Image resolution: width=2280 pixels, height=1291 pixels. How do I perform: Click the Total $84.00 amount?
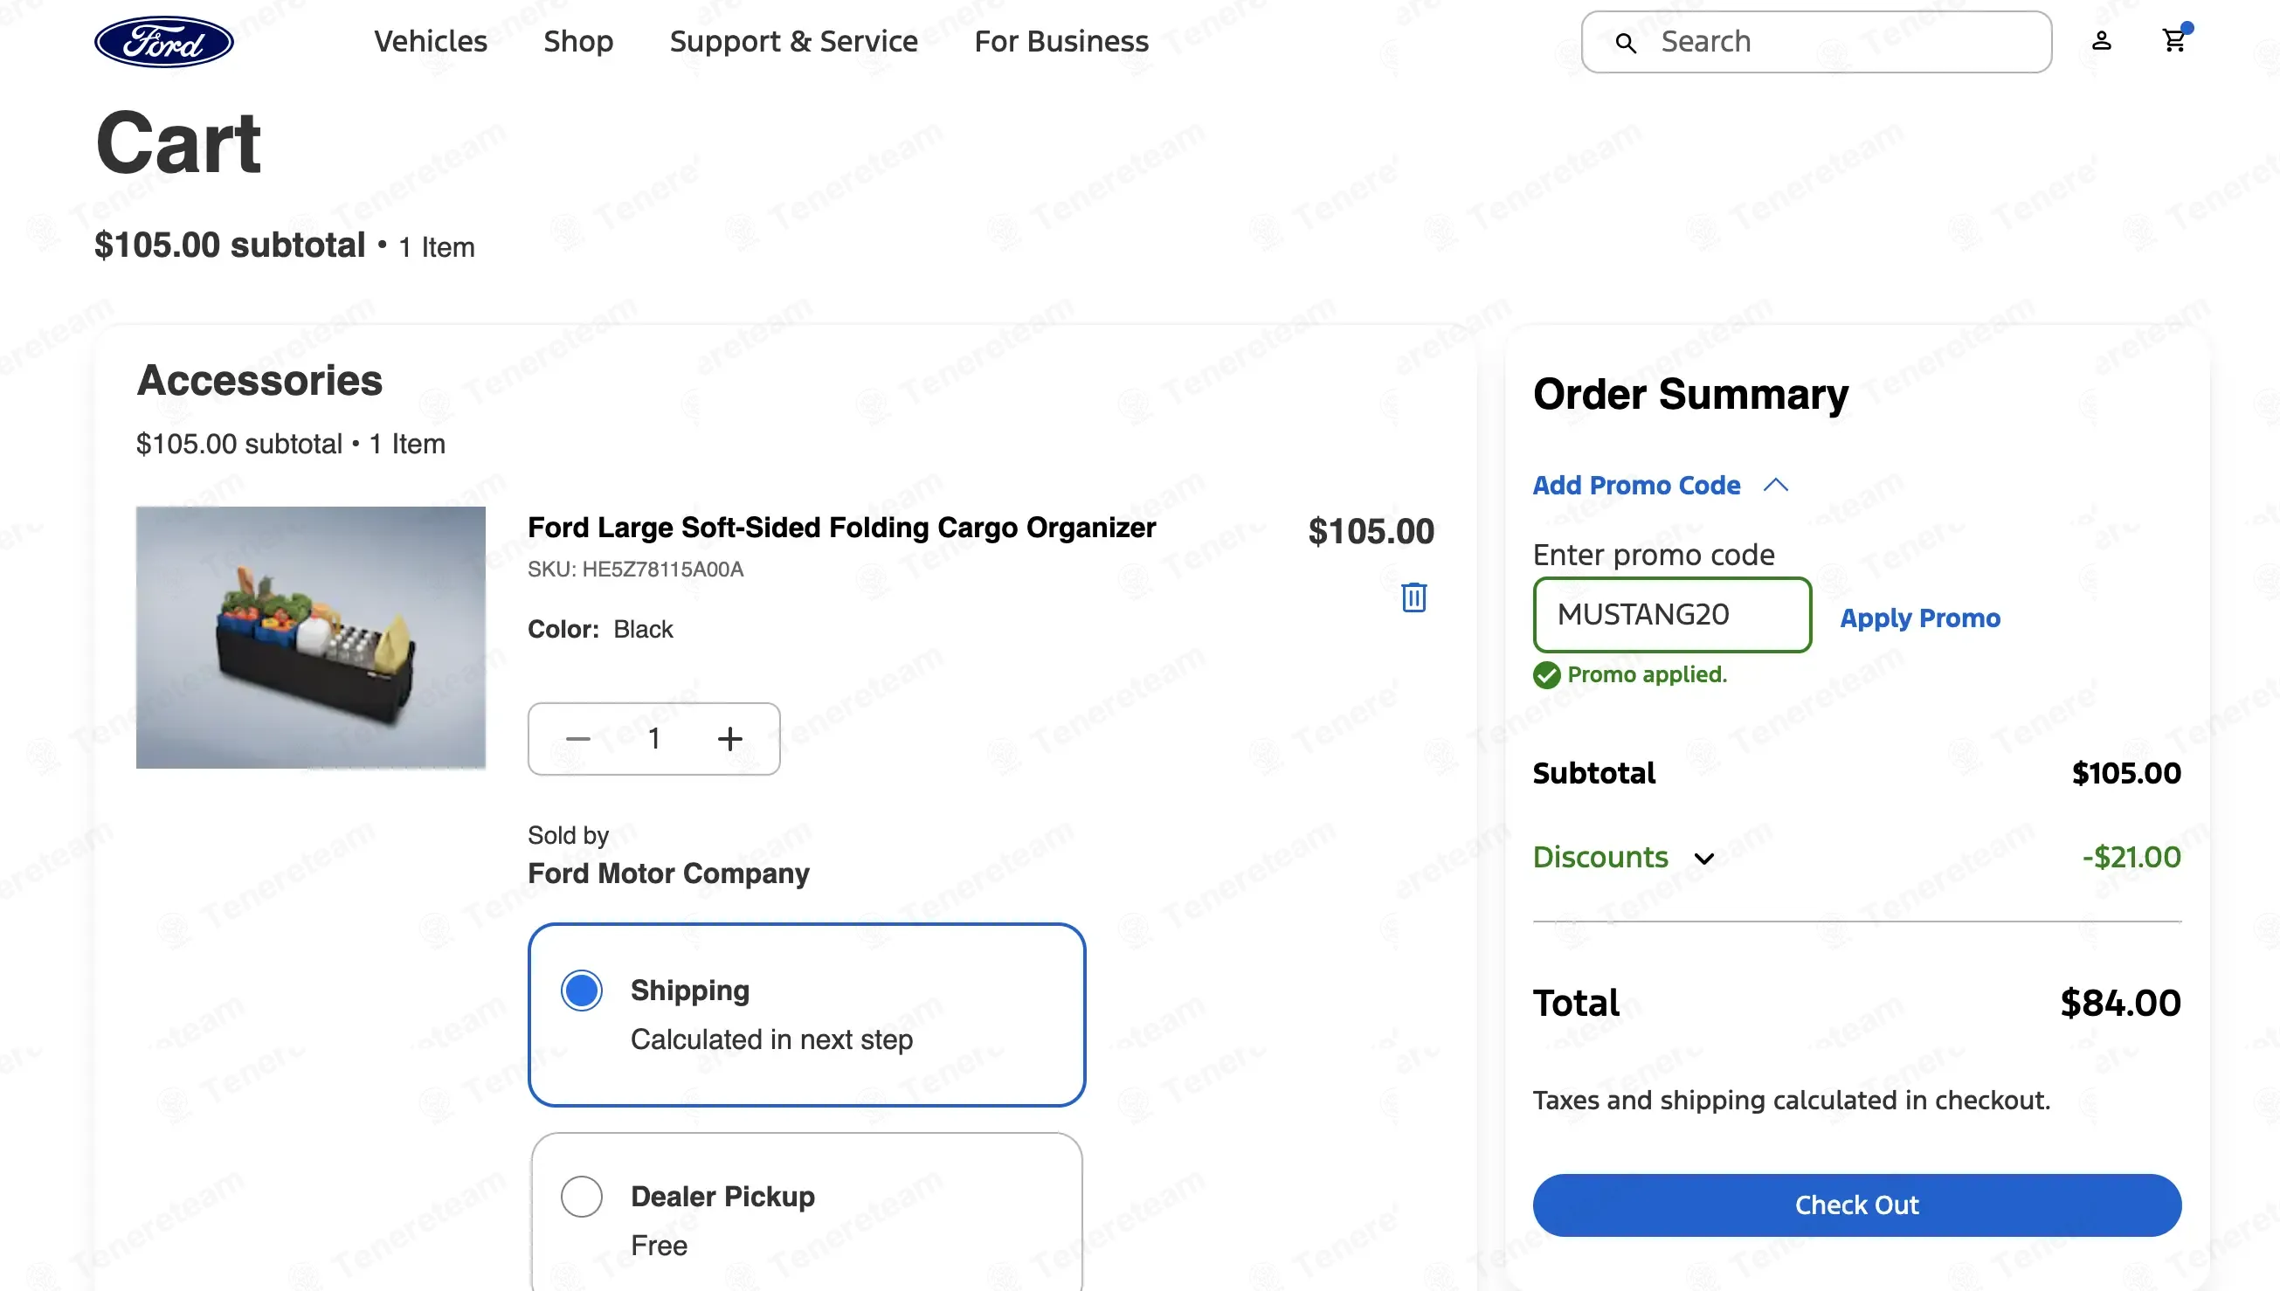tap(2120, 1004)
